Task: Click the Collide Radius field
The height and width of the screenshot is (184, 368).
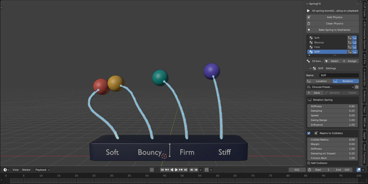Action: click(x=332, y=140)
